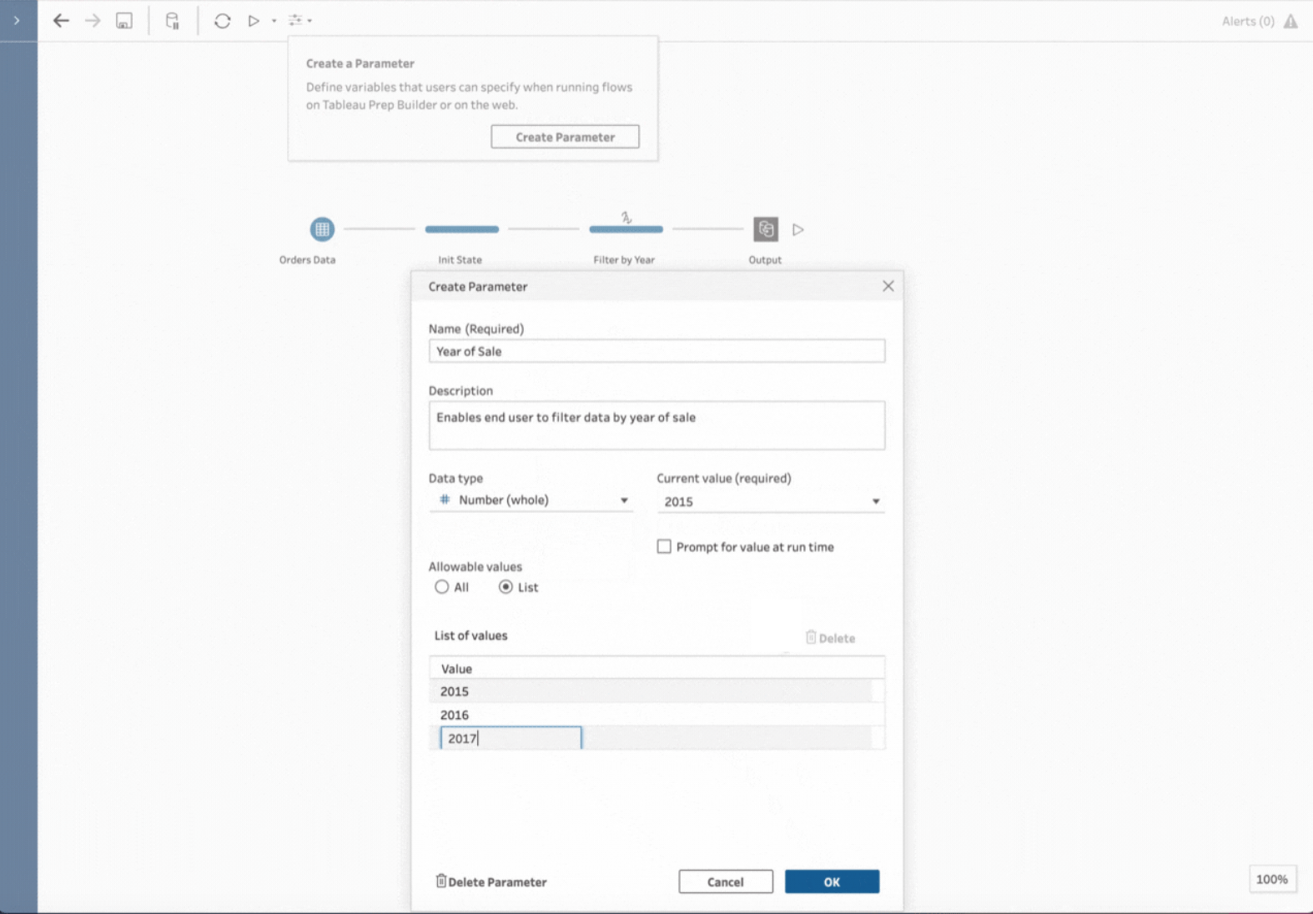1313x914 pixels.
Task: Click the OK button
Action: click(x=831, y=881)
